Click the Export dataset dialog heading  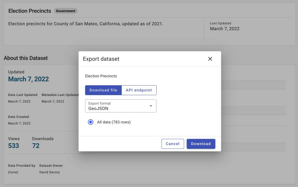[101, 59]
